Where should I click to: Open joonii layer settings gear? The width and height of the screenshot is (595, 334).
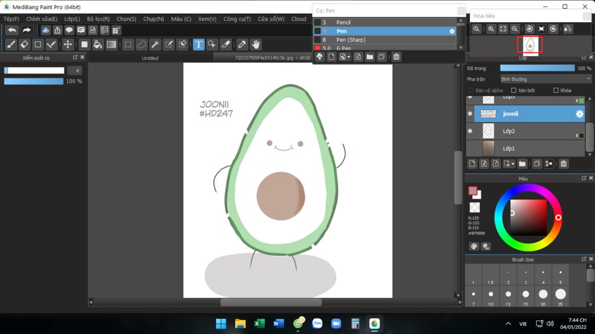(579, 114)
